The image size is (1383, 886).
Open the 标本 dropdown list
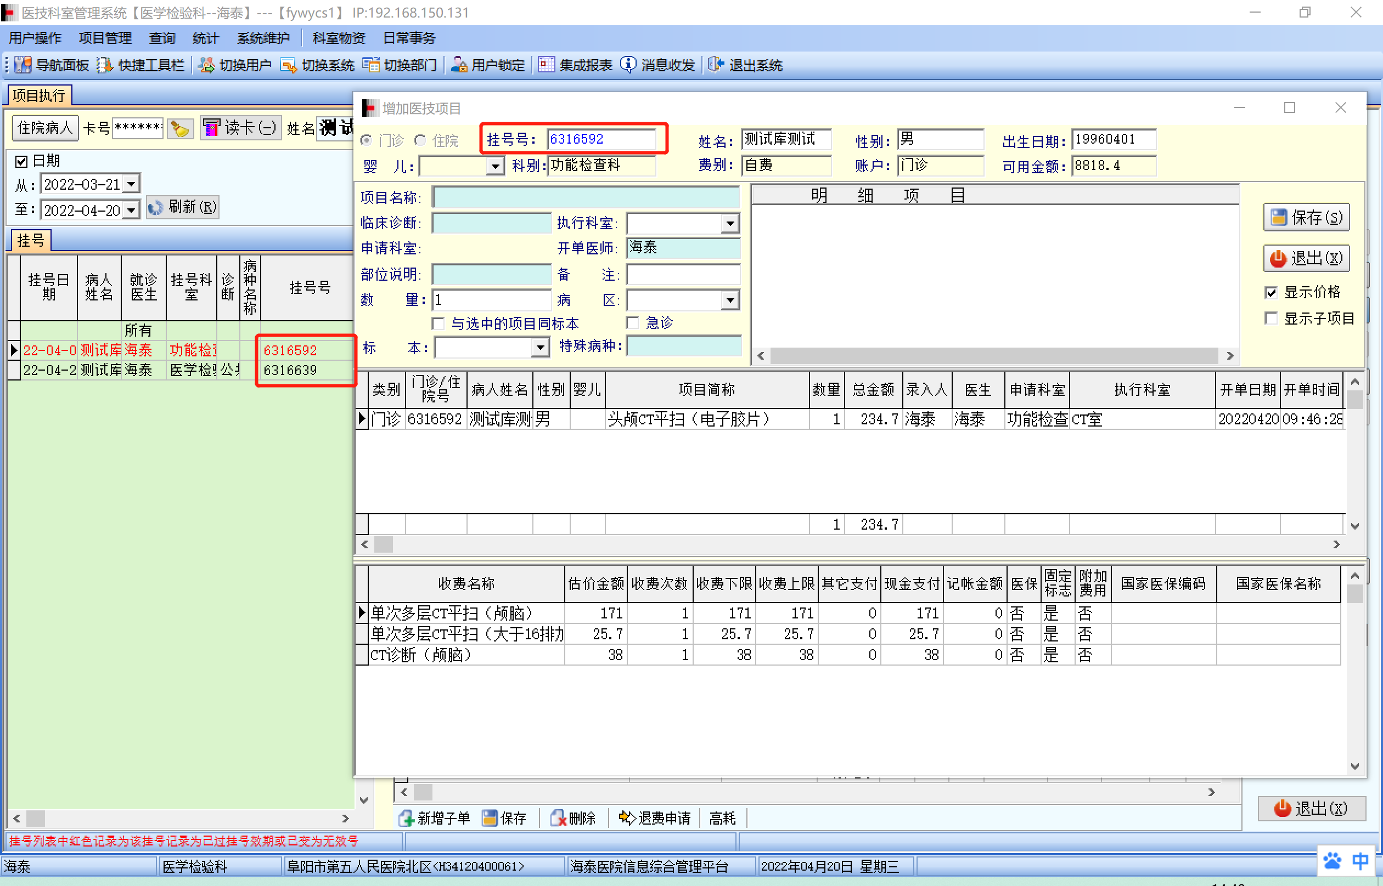(539, 348)
